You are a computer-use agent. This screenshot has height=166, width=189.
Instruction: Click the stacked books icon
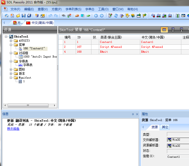[x=133, y=16]
